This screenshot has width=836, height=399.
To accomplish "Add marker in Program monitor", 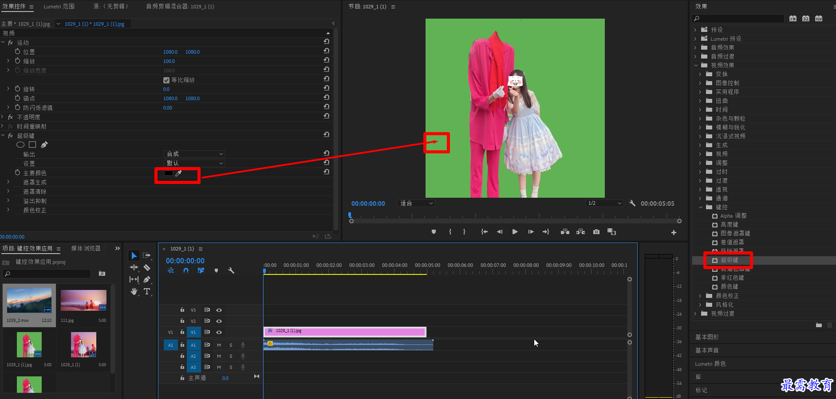I will (x=434, y=232).
